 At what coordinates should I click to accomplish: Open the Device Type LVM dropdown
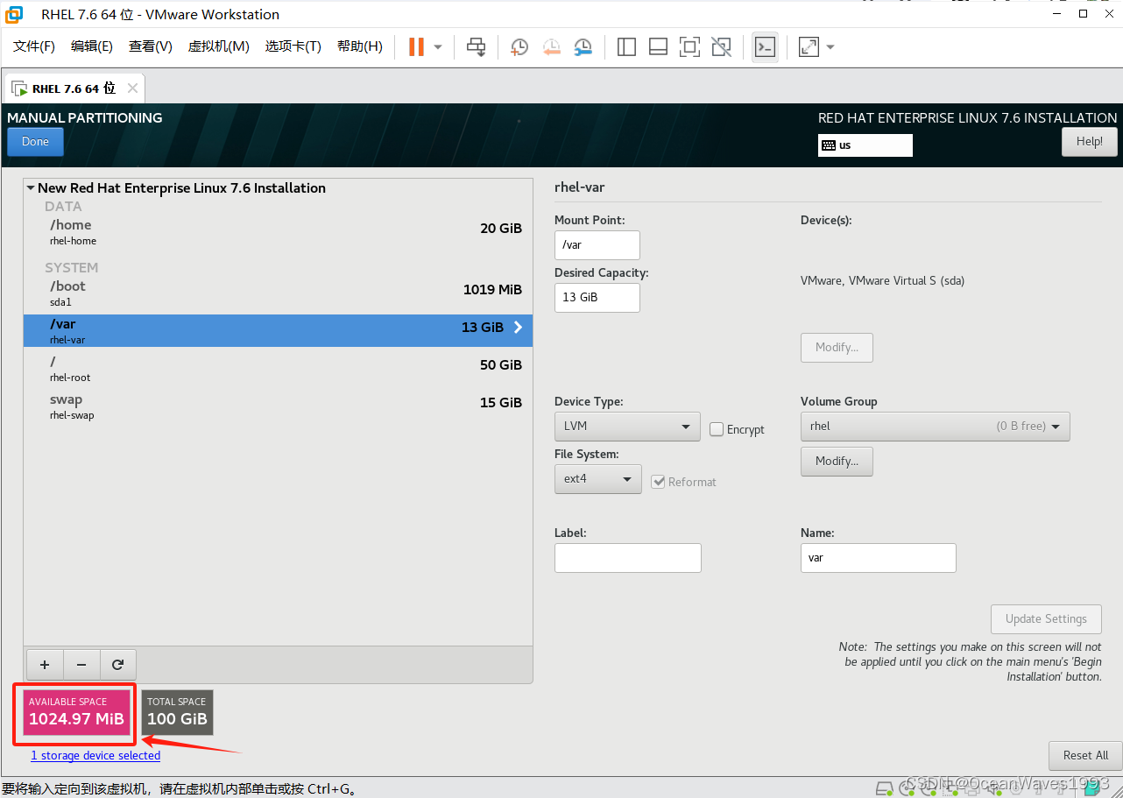627,427
